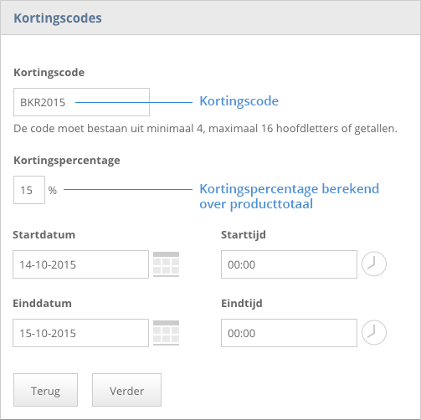The height and width of the screenshot is (420, 421).
Task: Click the helper text about minimaal 4 characters
Action: pyautogui.click(x=205, y=129)
